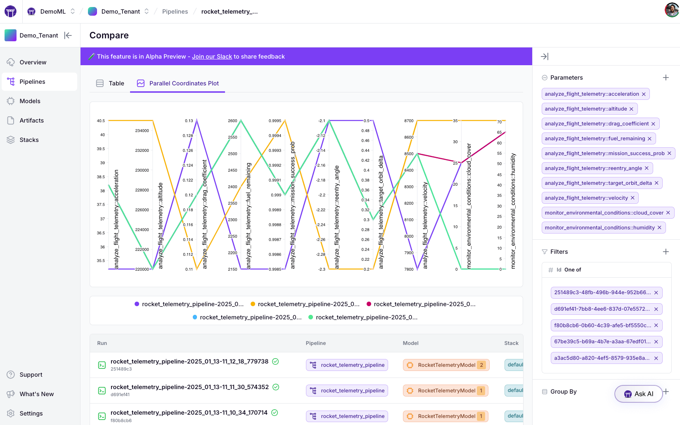The image size is (680, 425).
Task: Toggle the blue rocket_telemetry_pipeline series in legend
Action: [194, 317]
